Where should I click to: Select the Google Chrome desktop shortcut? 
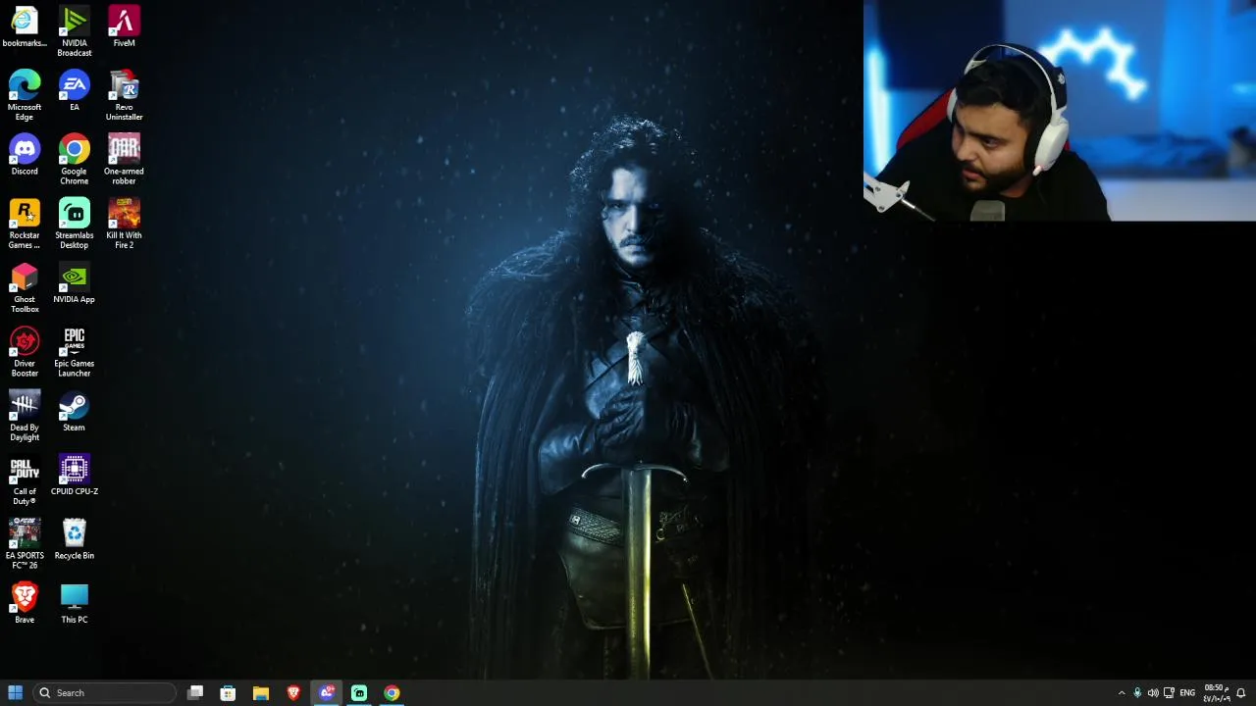75,160
